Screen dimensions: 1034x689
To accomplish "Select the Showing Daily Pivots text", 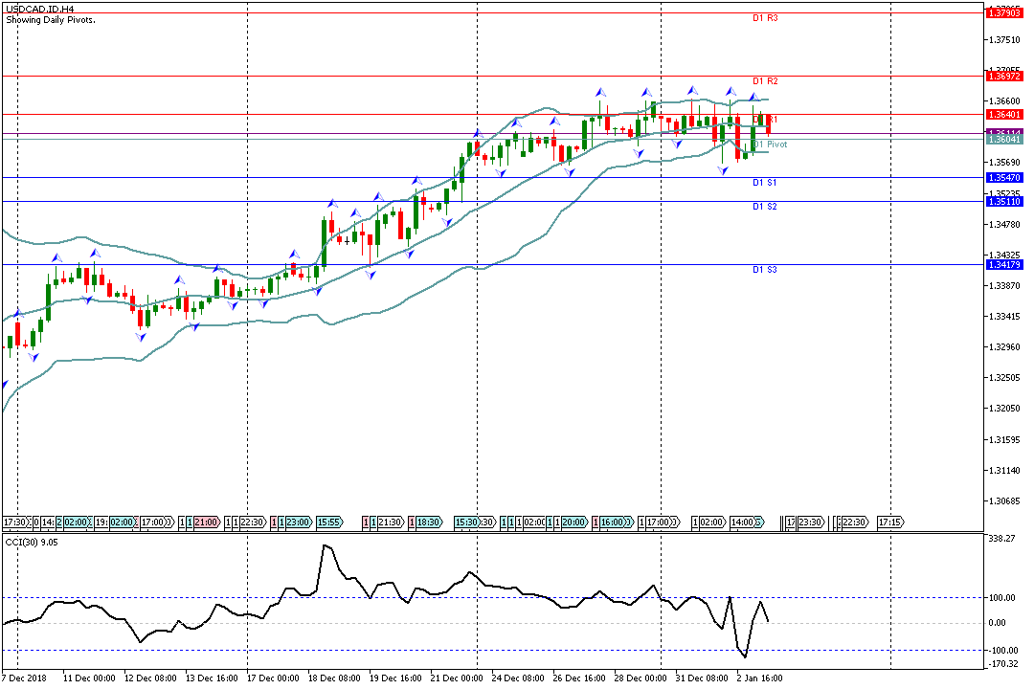I will click(x=51, y=20).
